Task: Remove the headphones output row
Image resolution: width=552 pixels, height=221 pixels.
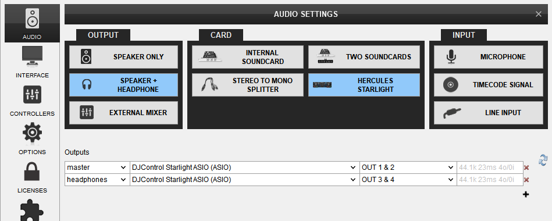Action: click(526, 180)
